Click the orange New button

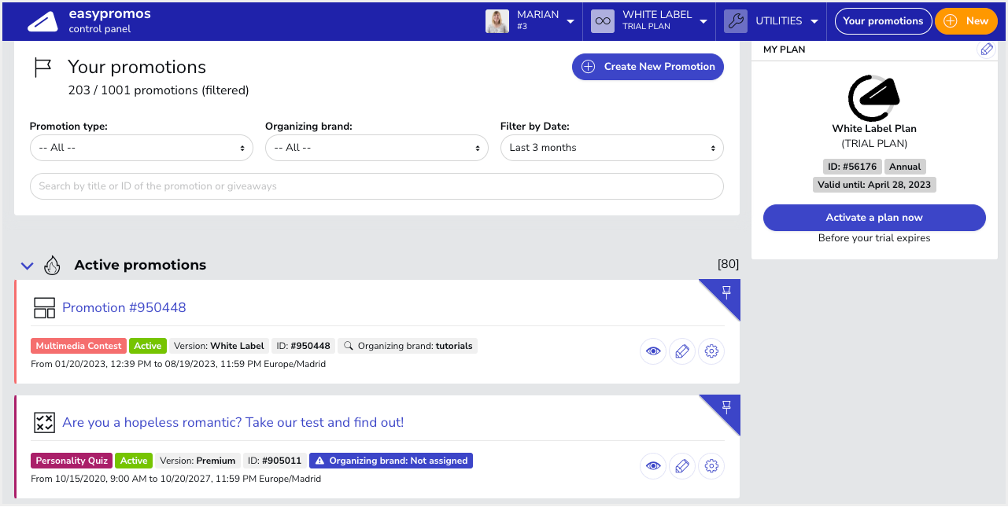point(966,21)
